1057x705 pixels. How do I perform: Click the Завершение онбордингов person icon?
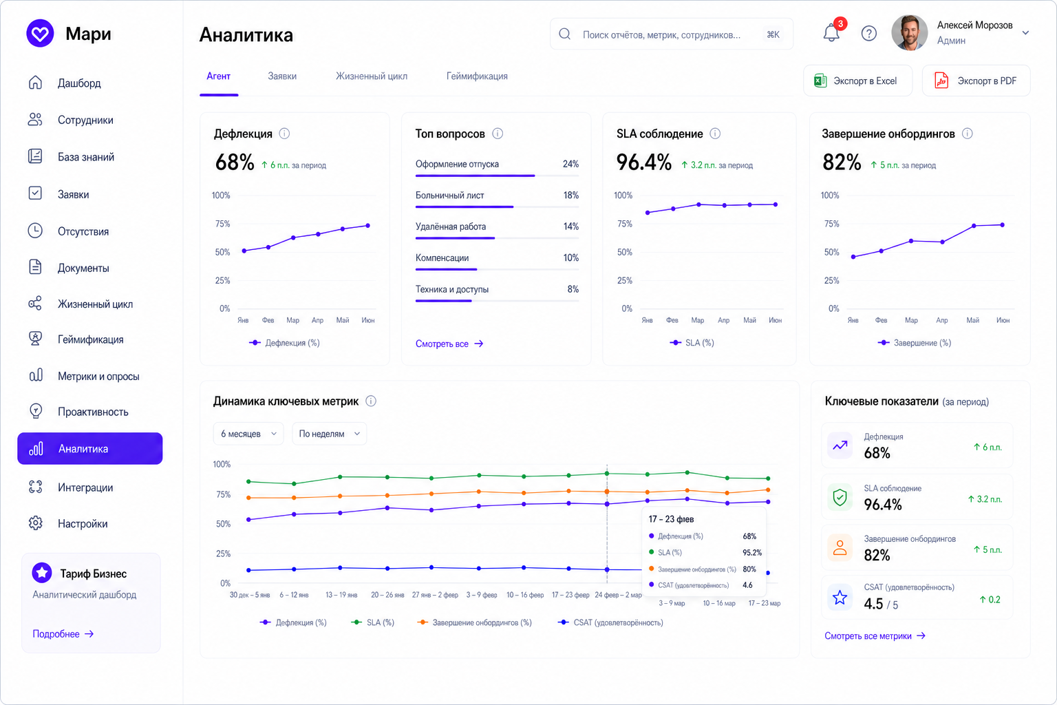[840, 548]
